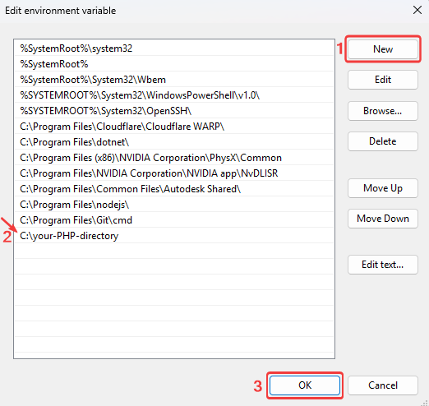Select the %SystemRoot%\system32 entry
This screenshot has height=406, width=429.
pyautogui.click(x=174, y=48)
